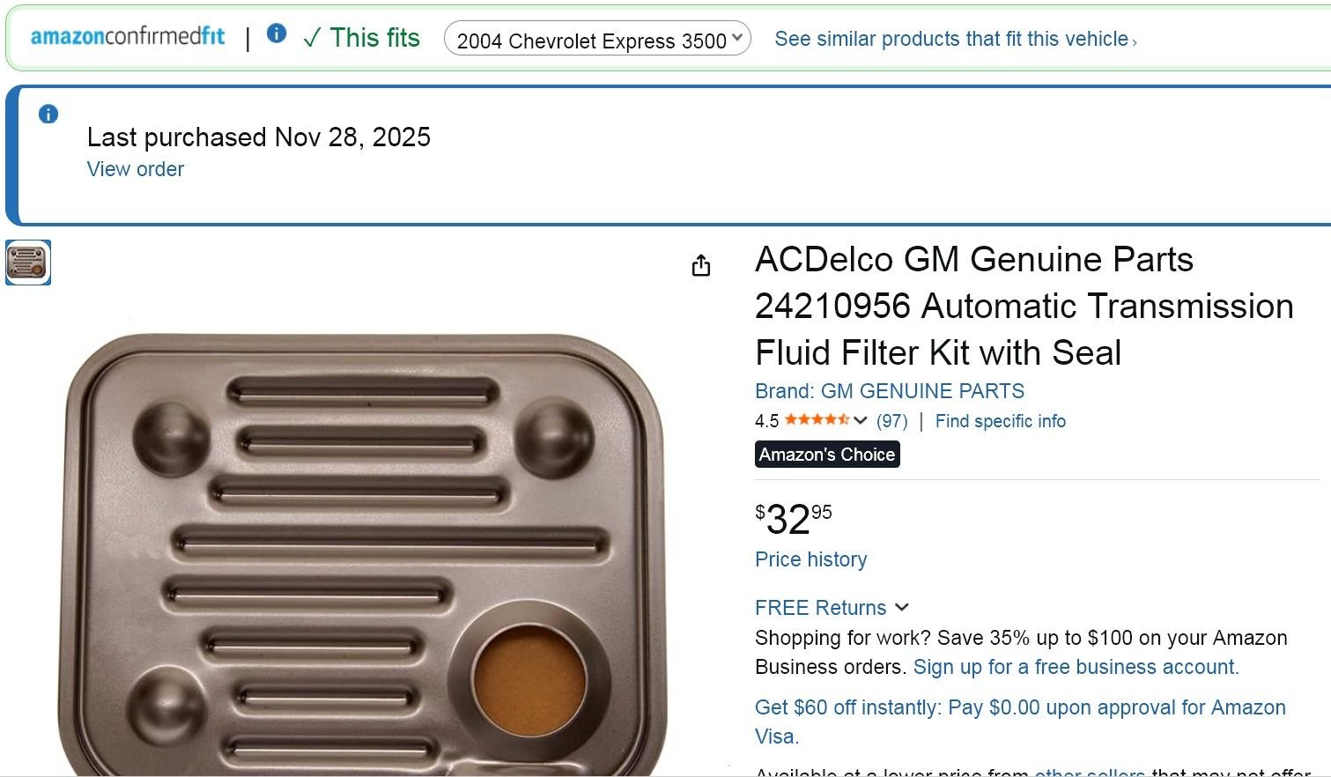Click the info icon beside This fits

click(x=277, y=33)
